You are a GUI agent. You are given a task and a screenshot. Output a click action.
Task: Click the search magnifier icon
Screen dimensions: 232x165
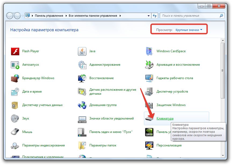click(221, 16)
